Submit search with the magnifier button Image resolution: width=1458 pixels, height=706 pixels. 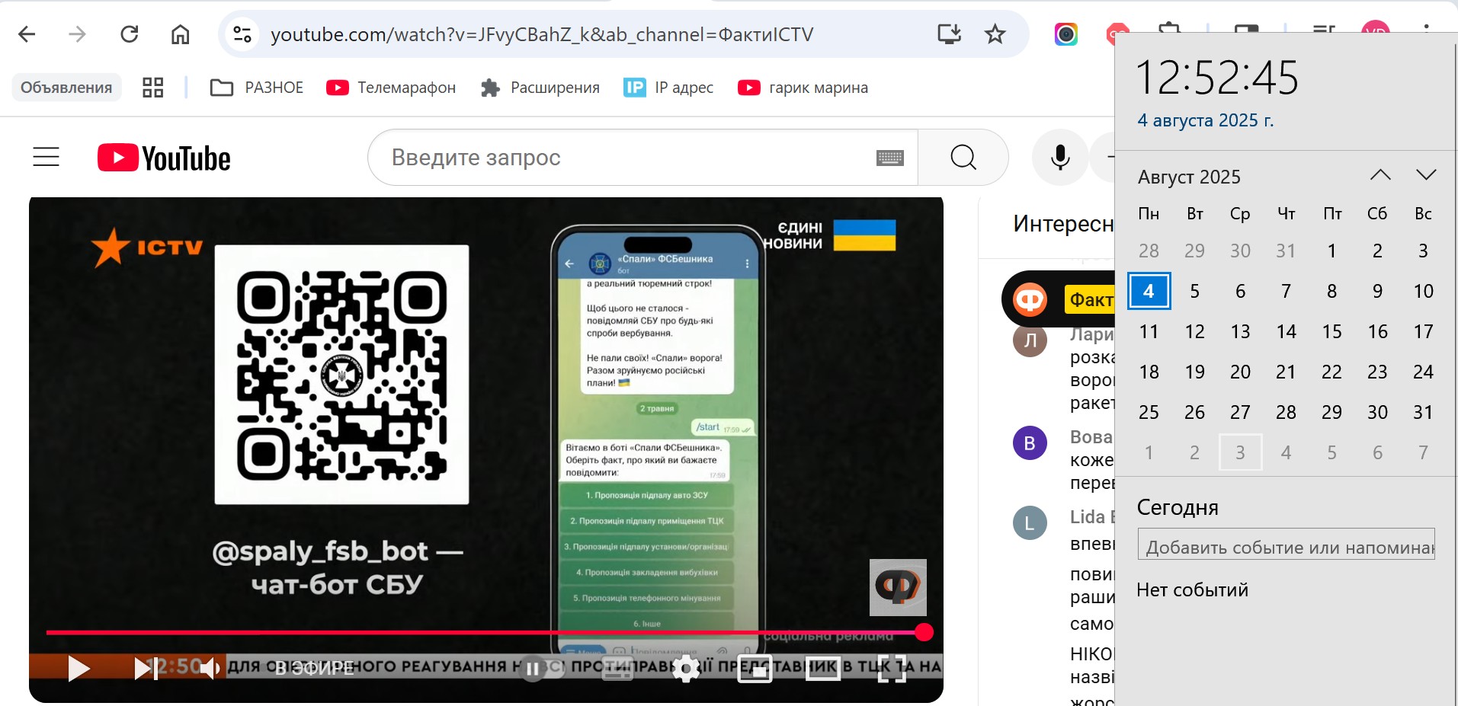point(963,158)
